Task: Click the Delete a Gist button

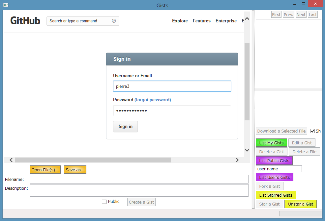Action: click(x=272, y=152)
